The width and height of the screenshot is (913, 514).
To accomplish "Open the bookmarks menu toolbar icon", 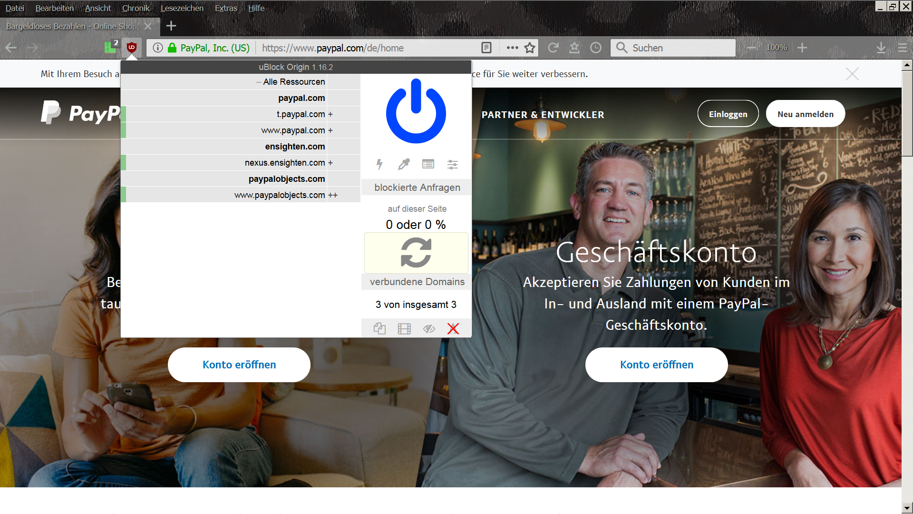I will click(x=574, y=48).
